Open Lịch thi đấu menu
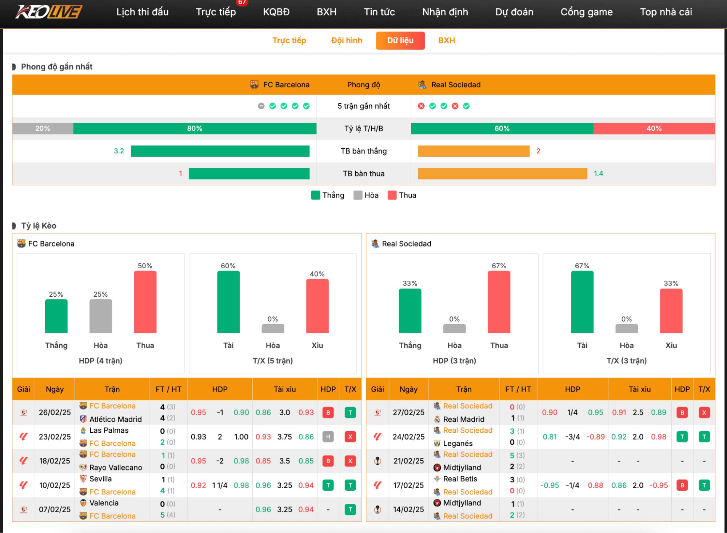This screenshot has width=727, height=533. tap(142, 12)
